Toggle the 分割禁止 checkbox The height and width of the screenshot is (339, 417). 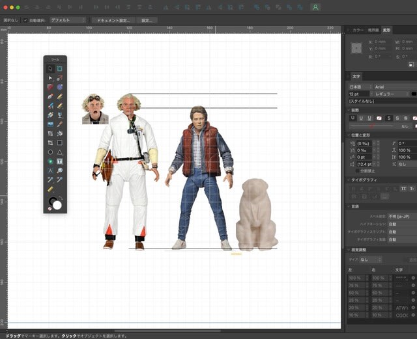[x=358, y=171]
